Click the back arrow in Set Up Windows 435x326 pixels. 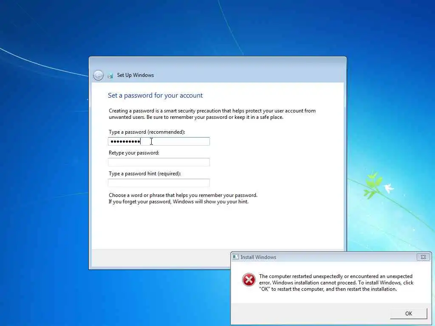pyautogui.click(x=98, y=75)
